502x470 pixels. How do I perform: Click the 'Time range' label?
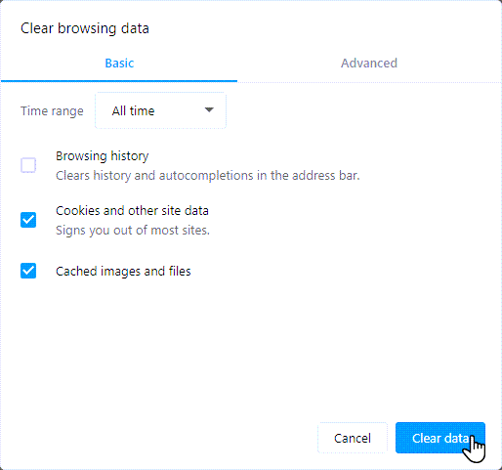[52, 111]
